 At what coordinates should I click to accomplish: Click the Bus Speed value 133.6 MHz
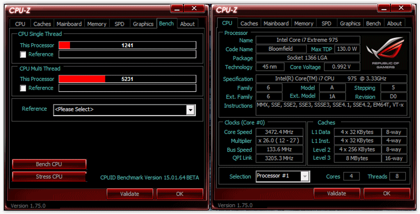point(279,150)
